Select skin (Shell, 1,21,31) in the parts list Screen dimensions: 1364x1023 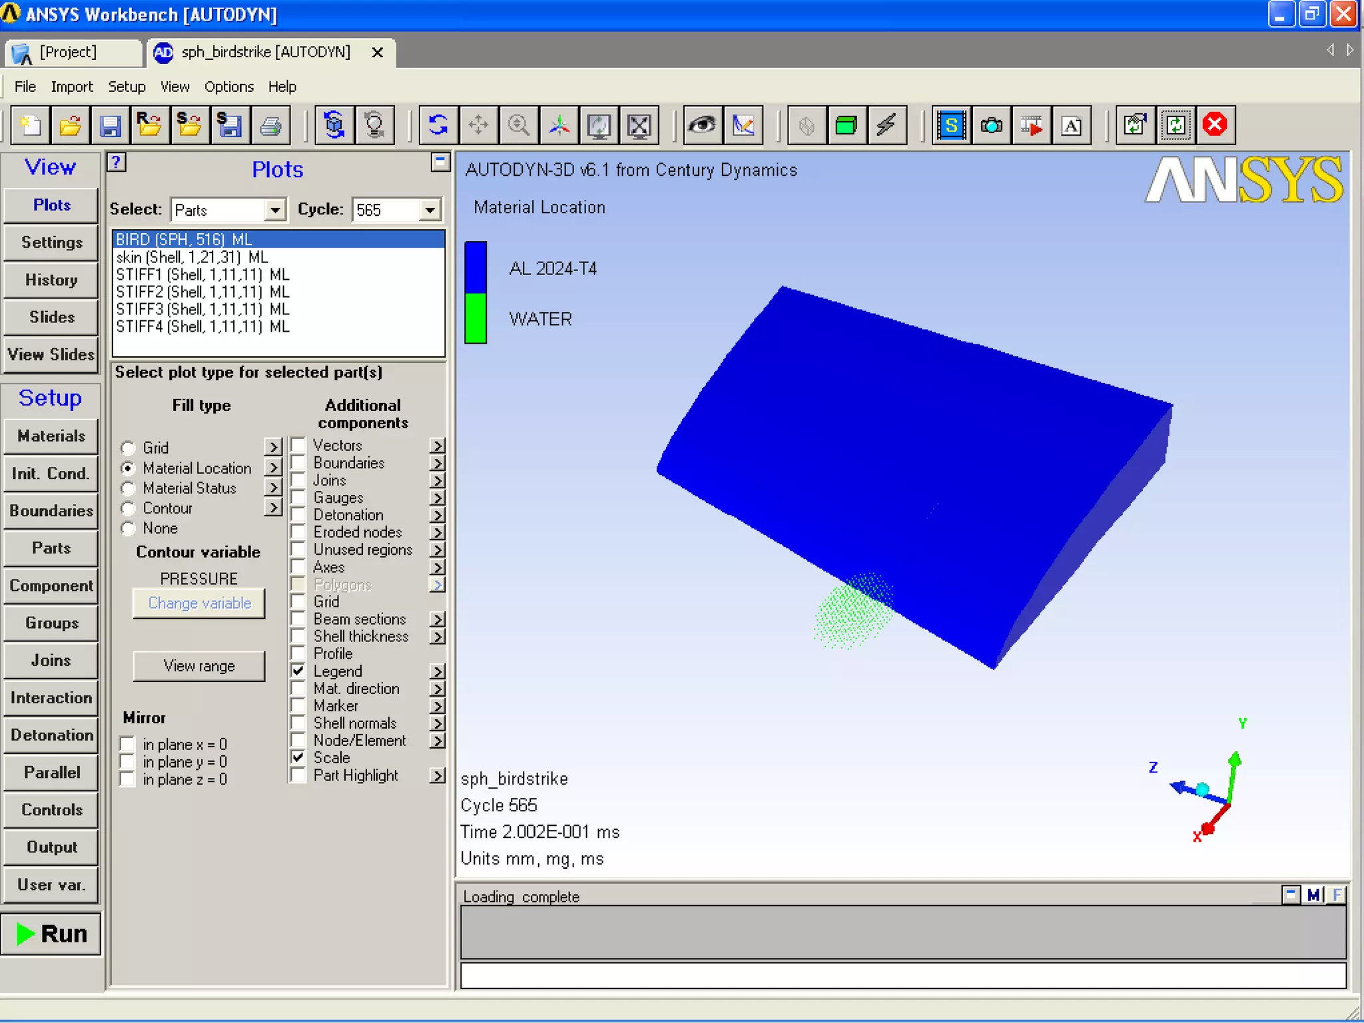278,257
